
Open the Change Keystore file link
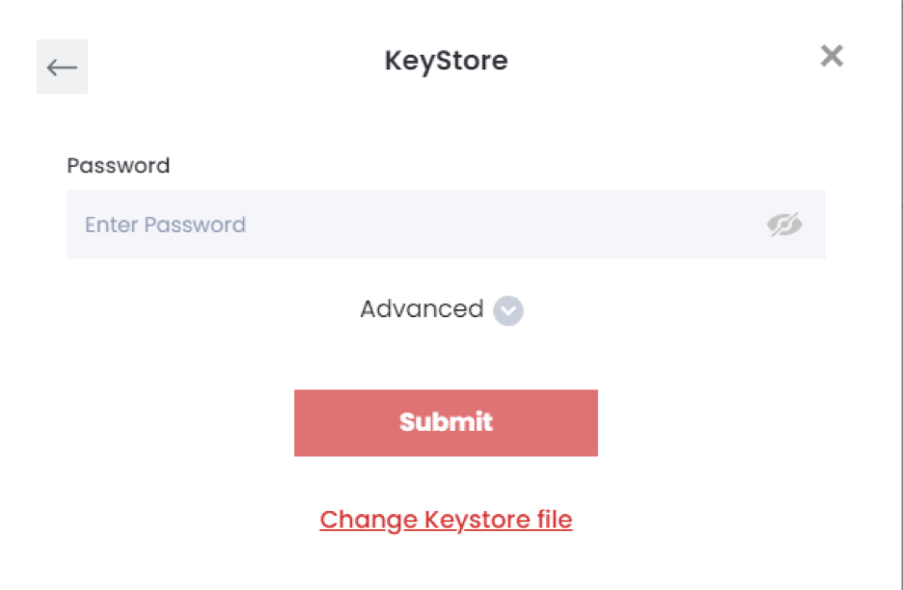click(x=446, y=520)
